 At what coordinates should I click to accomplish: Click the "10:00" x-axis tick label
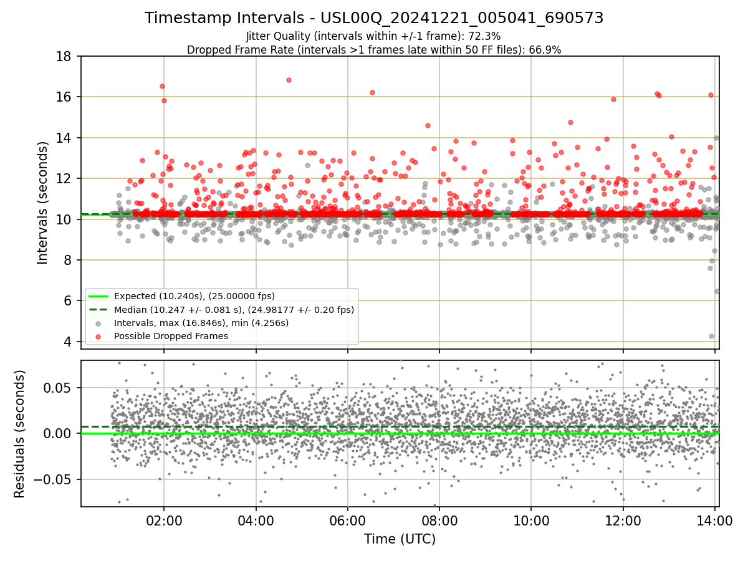(531, 520)
